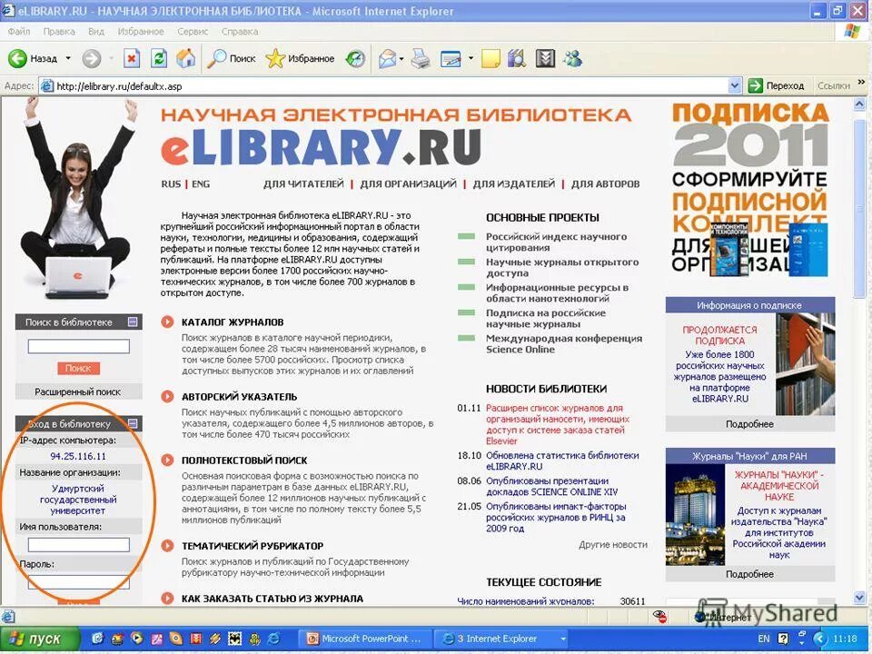Click the address bar URL field
This screenshot has width=872, height=654.
point(383,85)
